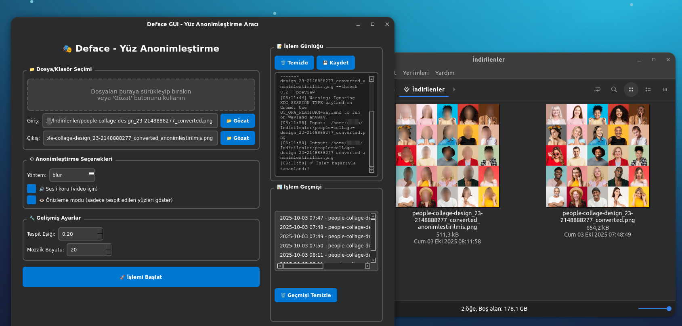Click Geçmişi Temizle button
The image size is (682, 326).
click(306, 295)
